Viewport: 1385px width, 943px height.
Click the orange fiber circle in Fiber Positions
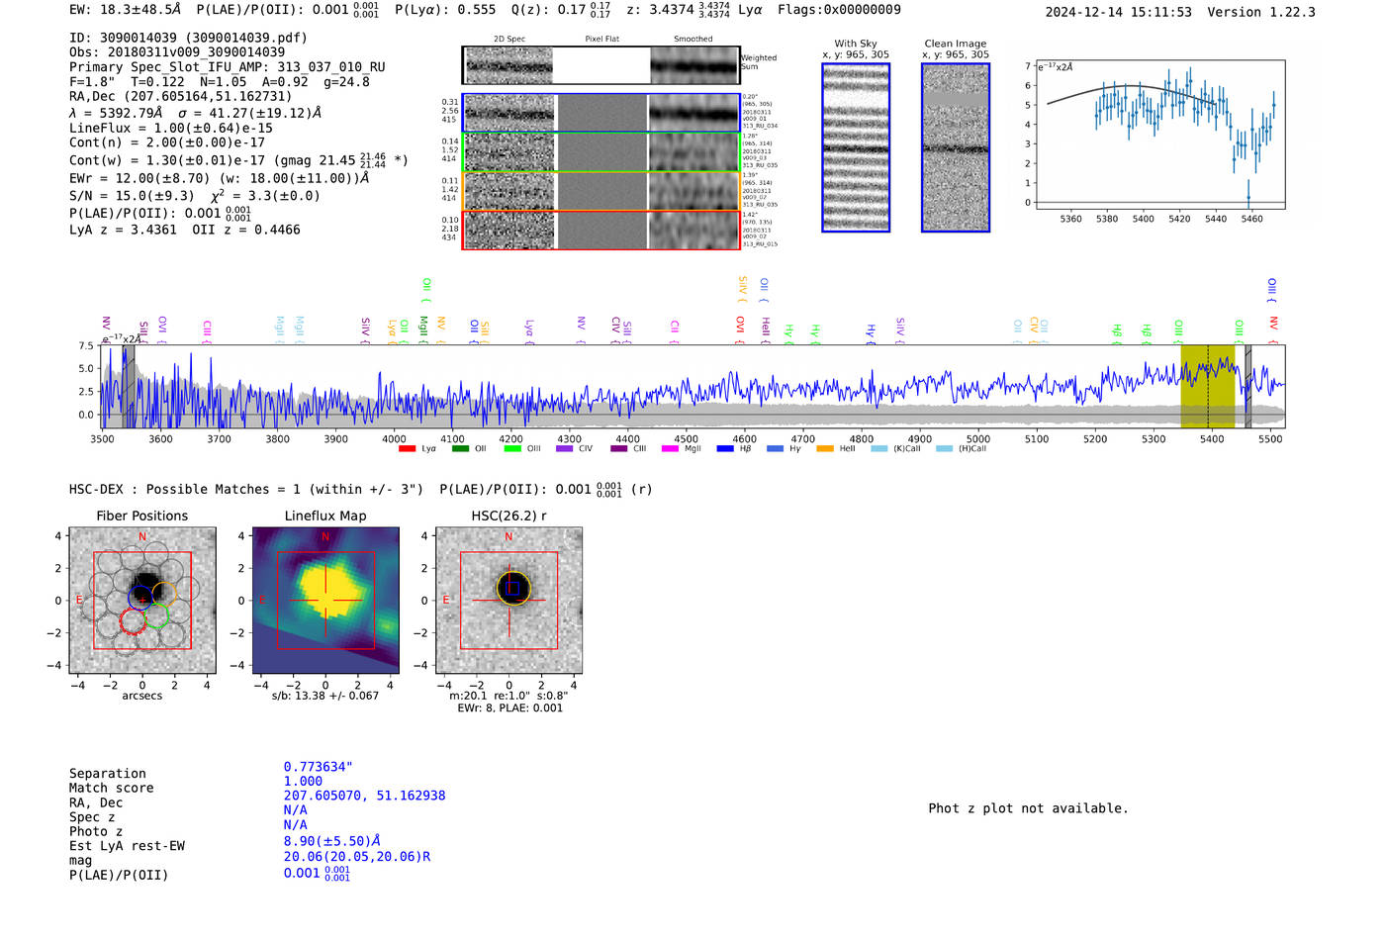164,594
